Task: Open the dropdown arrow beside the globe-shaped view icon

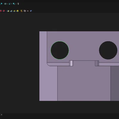Action: click(7, 4)
